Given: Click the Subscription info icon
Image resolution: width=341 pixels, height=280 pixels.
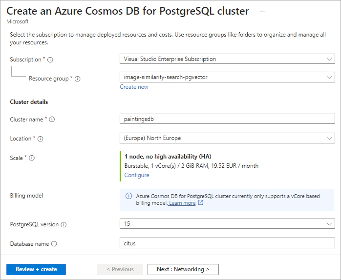Looking at the screenshot, I should pos(50,60).
